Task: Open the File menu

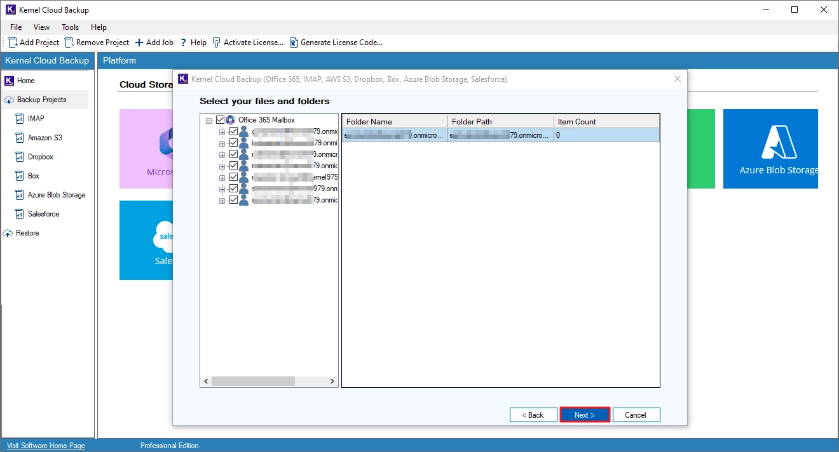Action: [x=16, y=27]
